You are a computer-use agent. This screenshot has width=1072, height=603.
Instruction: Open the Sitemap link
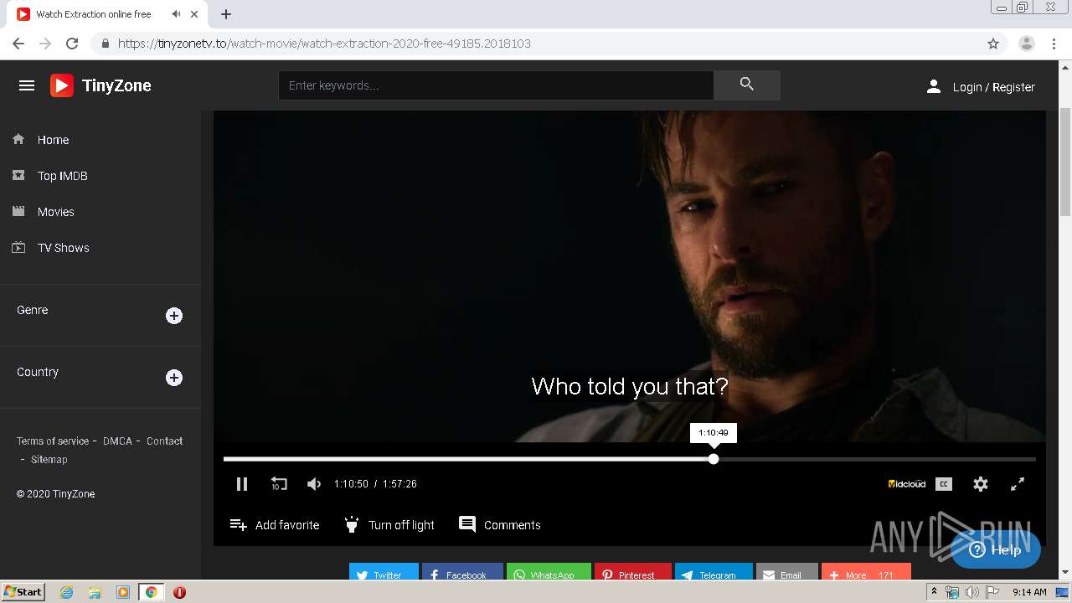pos(49,459)
